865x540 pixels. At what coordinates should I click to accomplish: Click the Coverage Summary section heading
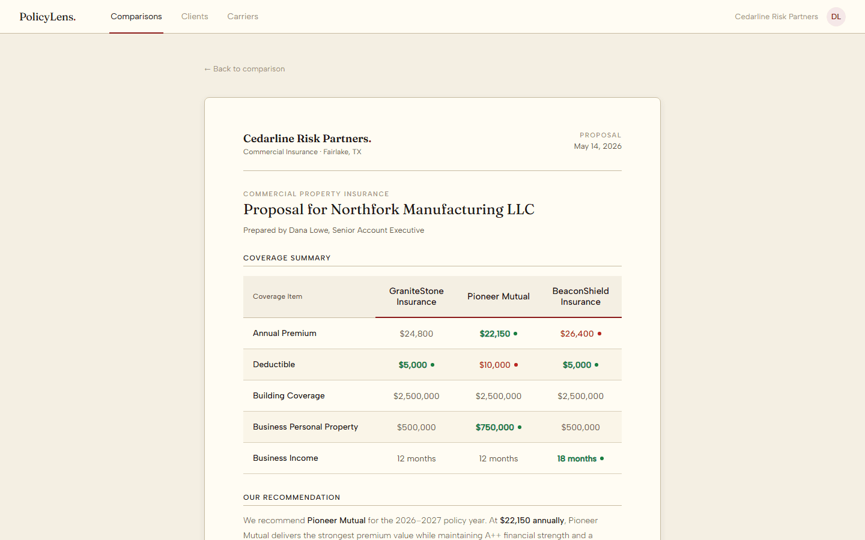click(x=287, y=258)
